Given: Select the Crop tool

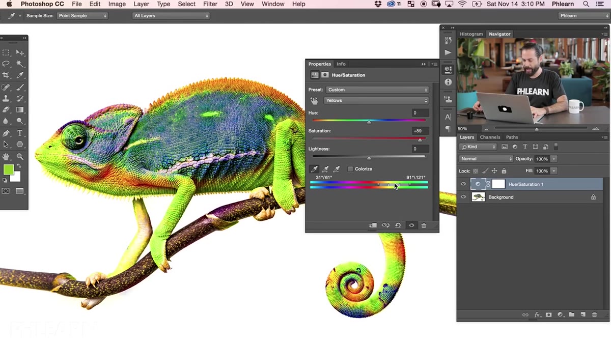Looking at the screenshot, I should (x=6, y=75).
